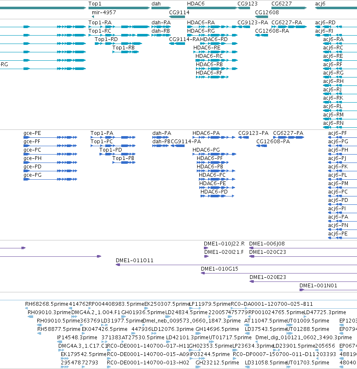Open the DME1-001N01 BAC label
357x369 pixels.
click(x=318, y=286)
